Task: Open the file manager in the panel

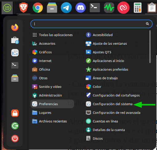Action: click(x=52, y=8)
